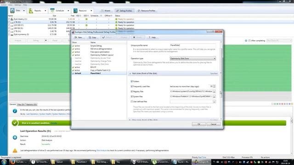Click the Disks toolbar icon

12,11
